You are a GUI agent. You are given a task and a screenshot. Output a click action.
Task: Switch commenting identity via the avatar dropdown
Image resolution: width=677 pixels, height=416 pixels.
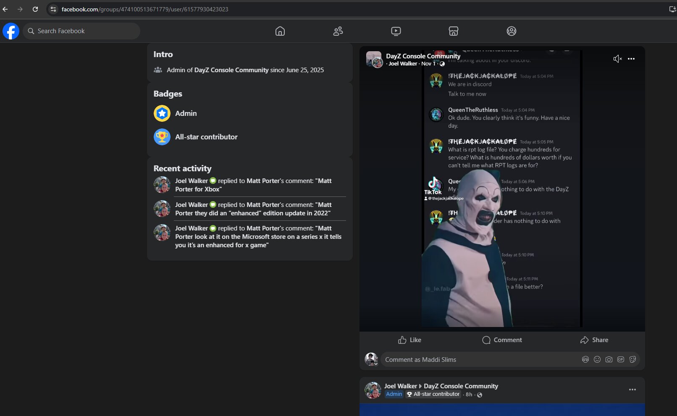pyautogui.click(x=371, y=359)
